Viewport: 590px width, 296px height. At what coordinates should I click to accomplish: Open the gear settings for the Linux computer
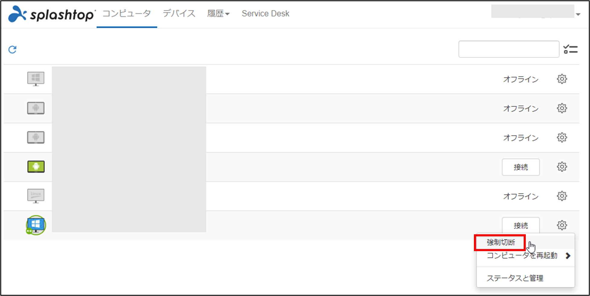562,196
